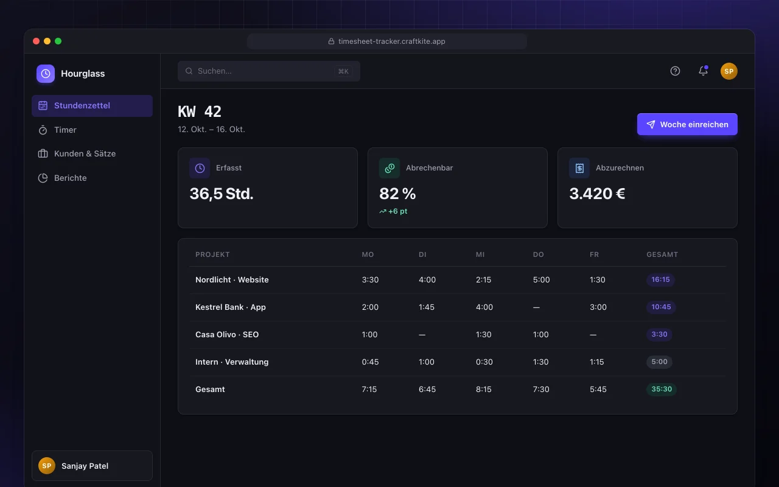Click the 16:15 total badge
779x487 pixels.
[x=660, y=280]
